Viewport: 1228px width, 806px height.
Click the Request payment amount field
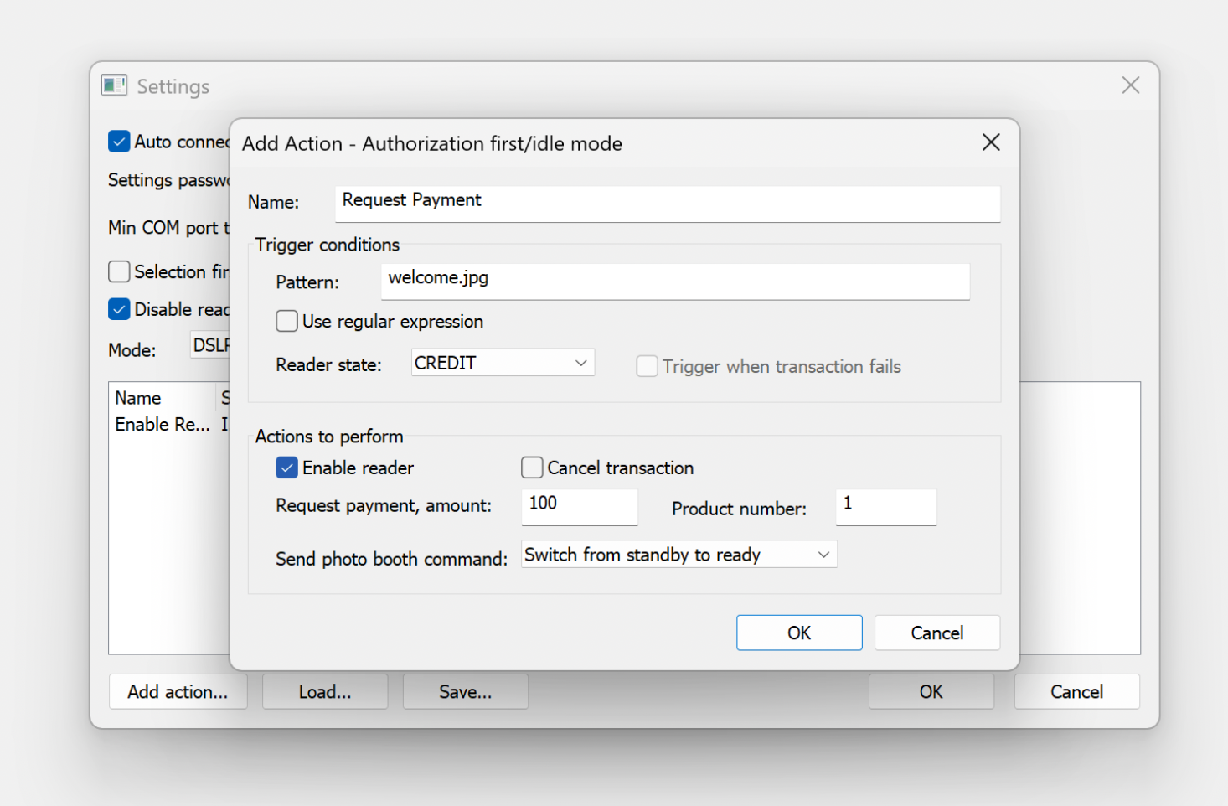(579, 506)
